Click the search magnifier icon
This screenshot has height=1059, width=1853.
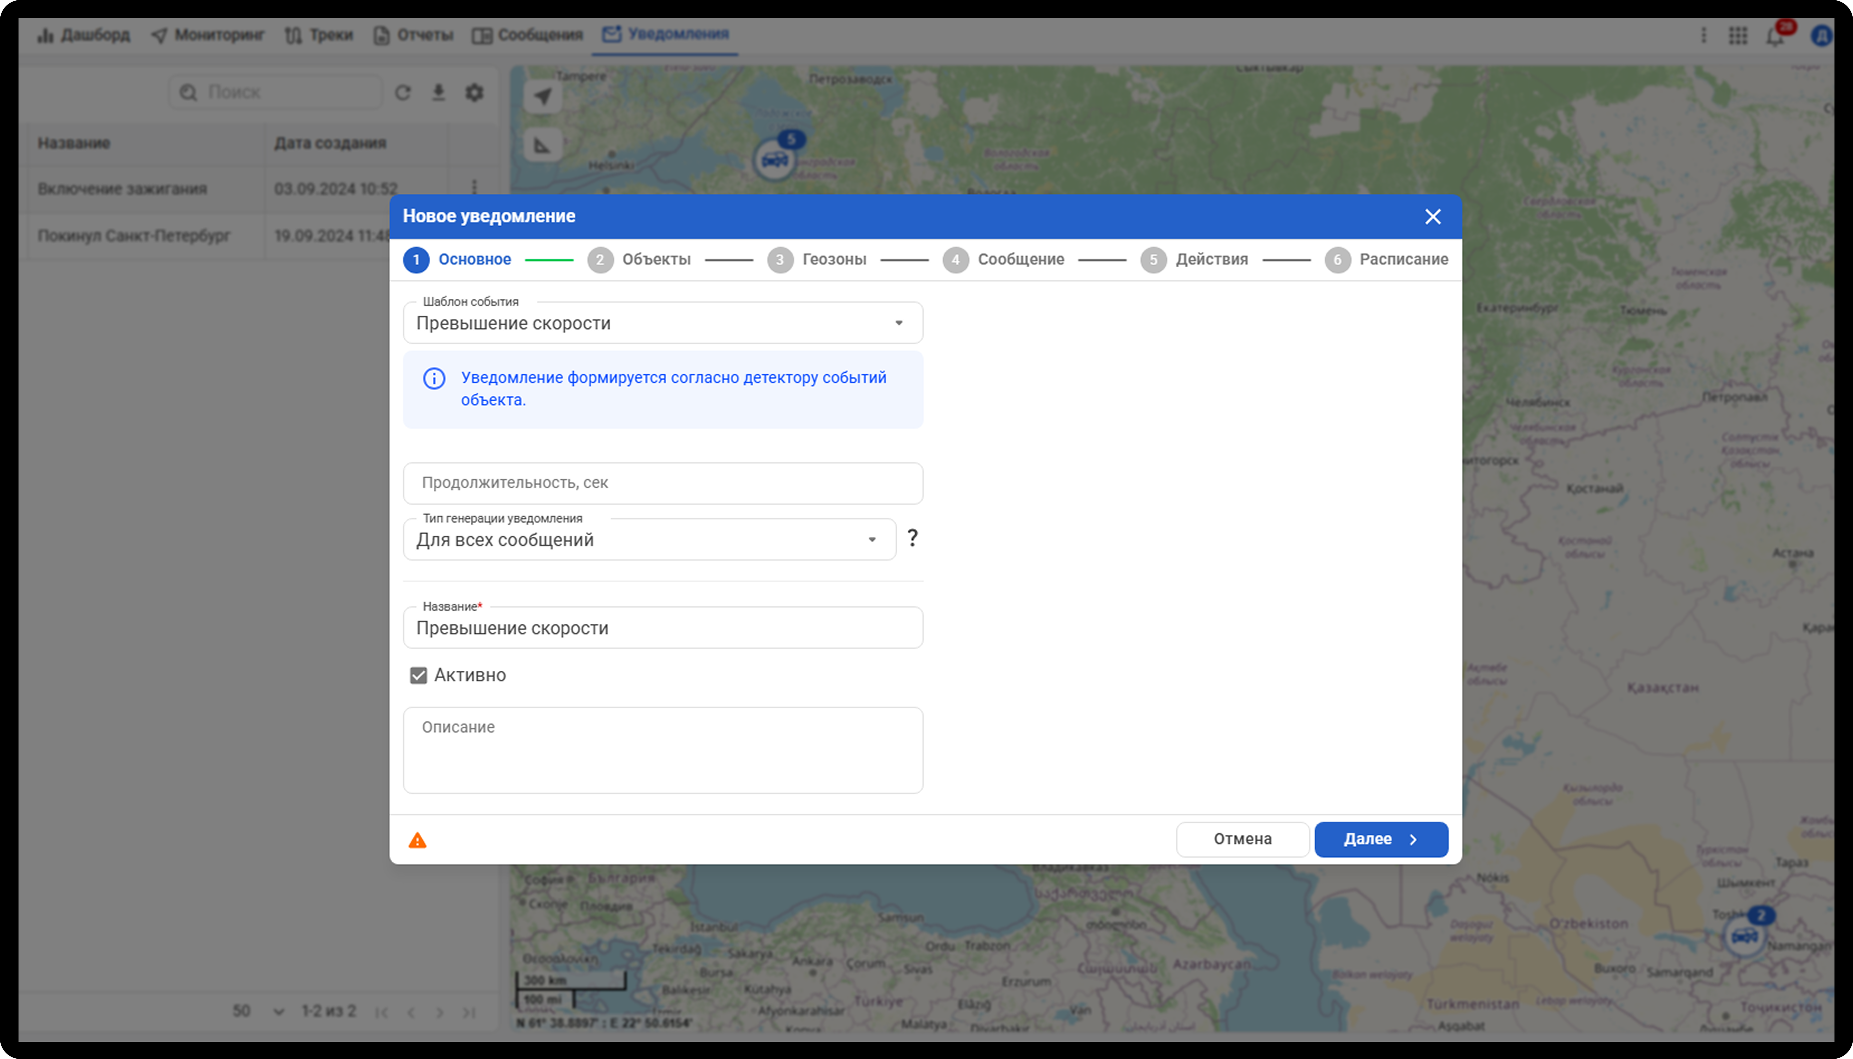point(189,93)
